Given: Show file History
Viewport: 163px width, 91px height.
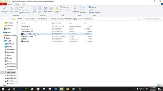Looking at the screenshot, I should 83,12.
